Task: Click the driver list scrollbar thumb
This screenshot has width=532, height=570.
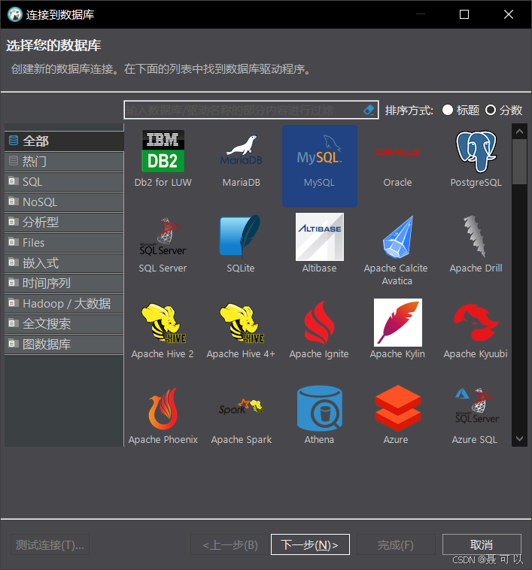Action: click(520, 162)
